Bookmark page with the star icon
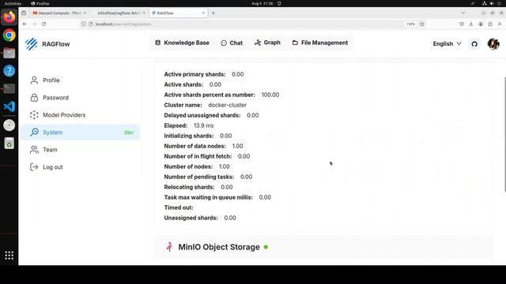Viewport: 506px width, 284px height. coord(421,24)
